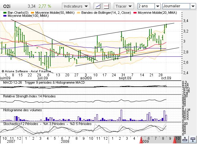Click the Journalier interval field
The image size is (197, 144).
click(176, 6)
